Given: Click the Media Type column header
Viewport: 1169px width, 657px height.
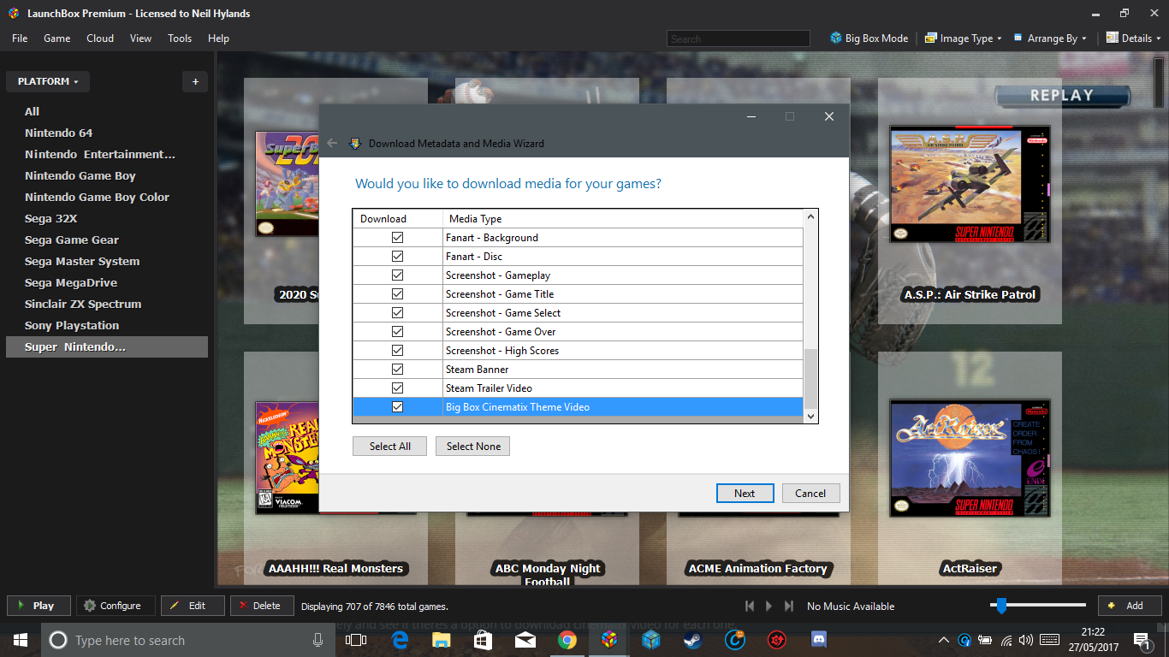Looking at the screenshot, I should (x=623, y=219).
